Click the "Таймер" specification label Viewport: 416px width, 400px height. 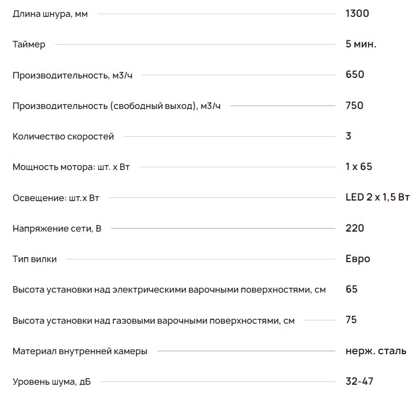29,44
